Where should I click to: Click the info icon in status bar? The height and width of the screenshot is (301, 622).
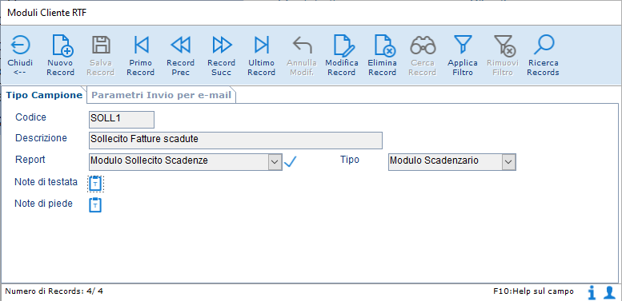[x=592, y=292]
